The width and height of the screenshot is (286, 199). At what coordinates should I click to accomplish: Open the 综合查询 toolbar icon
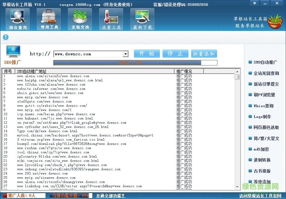tap(18, 19)
